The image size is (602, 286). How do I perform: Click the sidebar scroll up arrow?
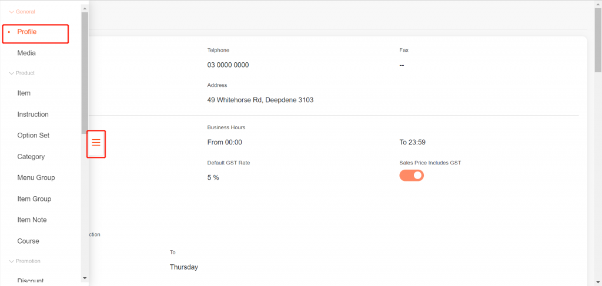(85, 8)
